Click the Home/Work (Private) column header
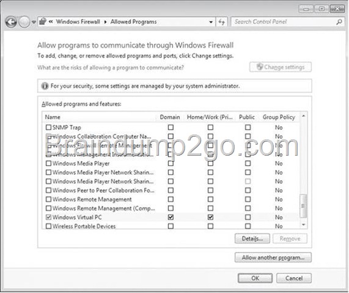349x293 pixels. point(210,117)
